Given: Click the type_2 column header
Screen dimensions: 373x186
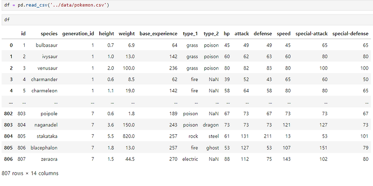Looking at the screenshot, I should (x=211, y=34).
